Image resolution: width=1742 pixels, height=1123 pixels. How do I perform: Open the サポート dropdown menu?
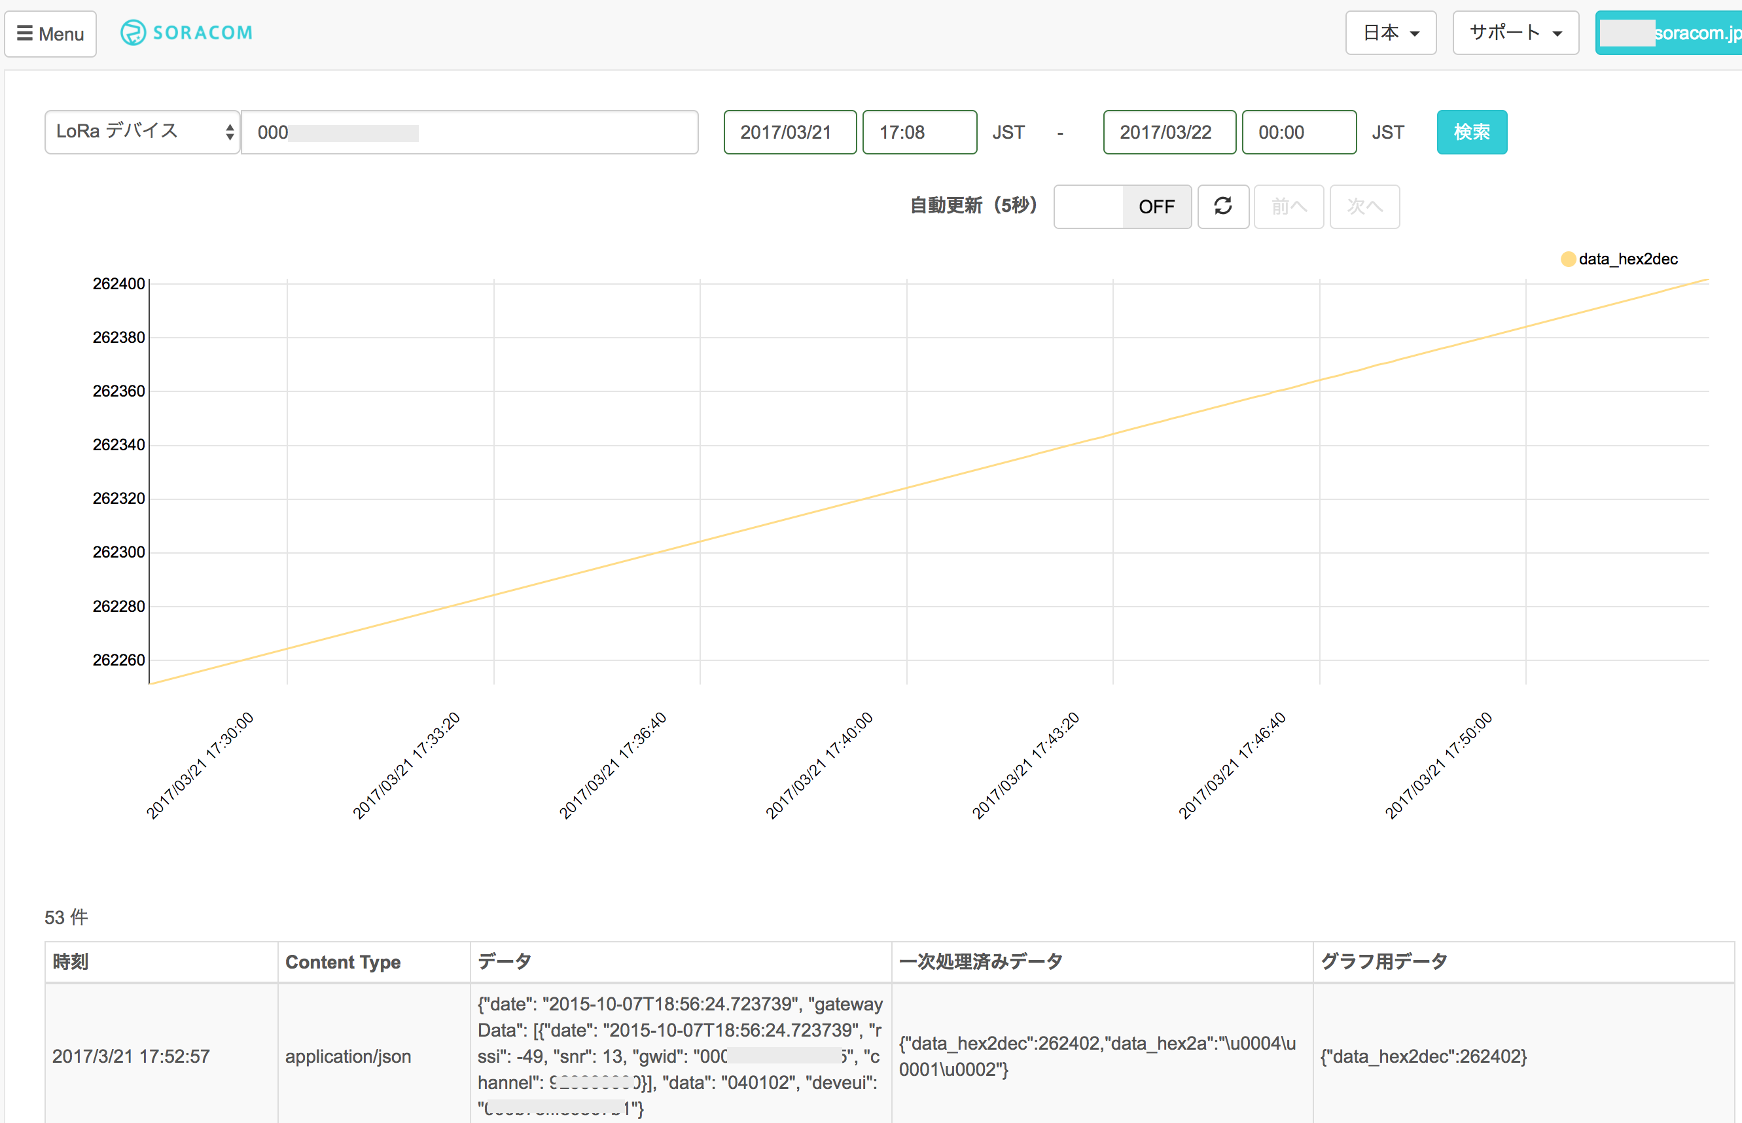(1515, 33)
